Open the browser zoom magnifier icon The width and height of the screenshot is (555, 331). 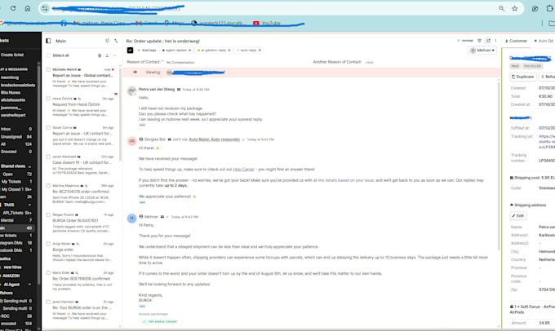pos(502,8)
